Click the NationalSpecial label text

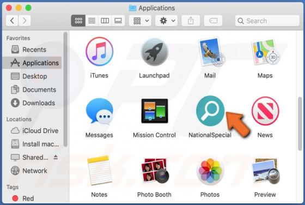(x=210, y=135)
